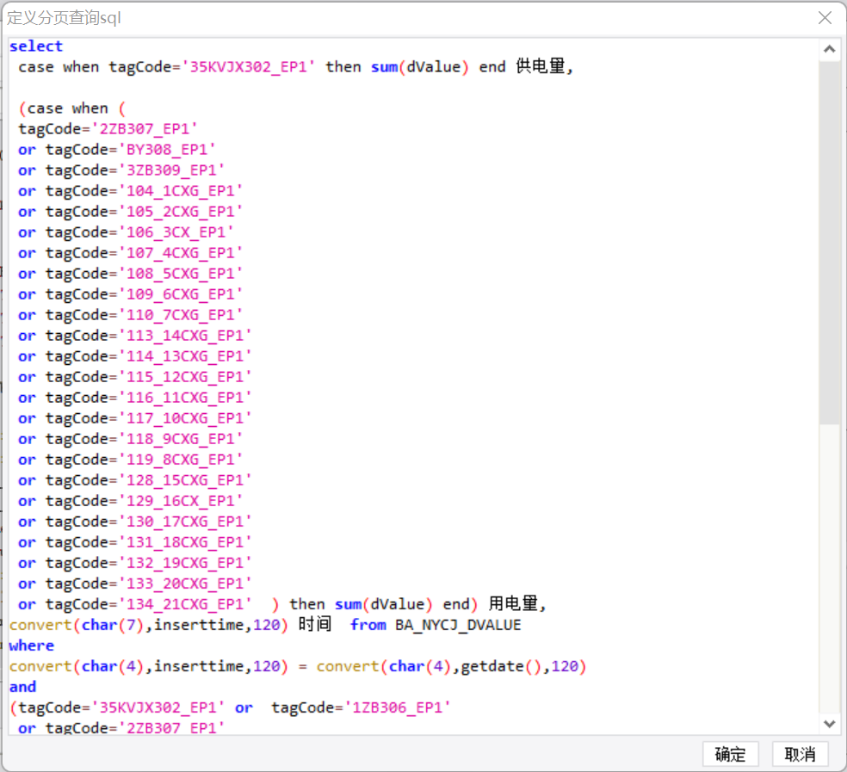The width and height of the screenshot is (847, 772).
Task: Click the line with '115_12CXG_EP1'
Action: point(135,377)
